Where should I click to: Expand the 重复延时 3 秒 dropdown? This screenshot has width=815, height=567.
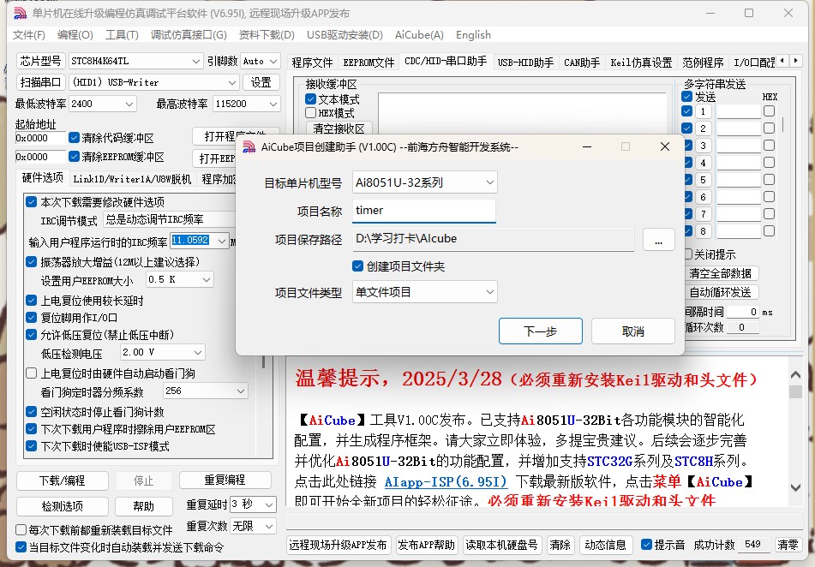pyautogui.click(x=269, y=504)
